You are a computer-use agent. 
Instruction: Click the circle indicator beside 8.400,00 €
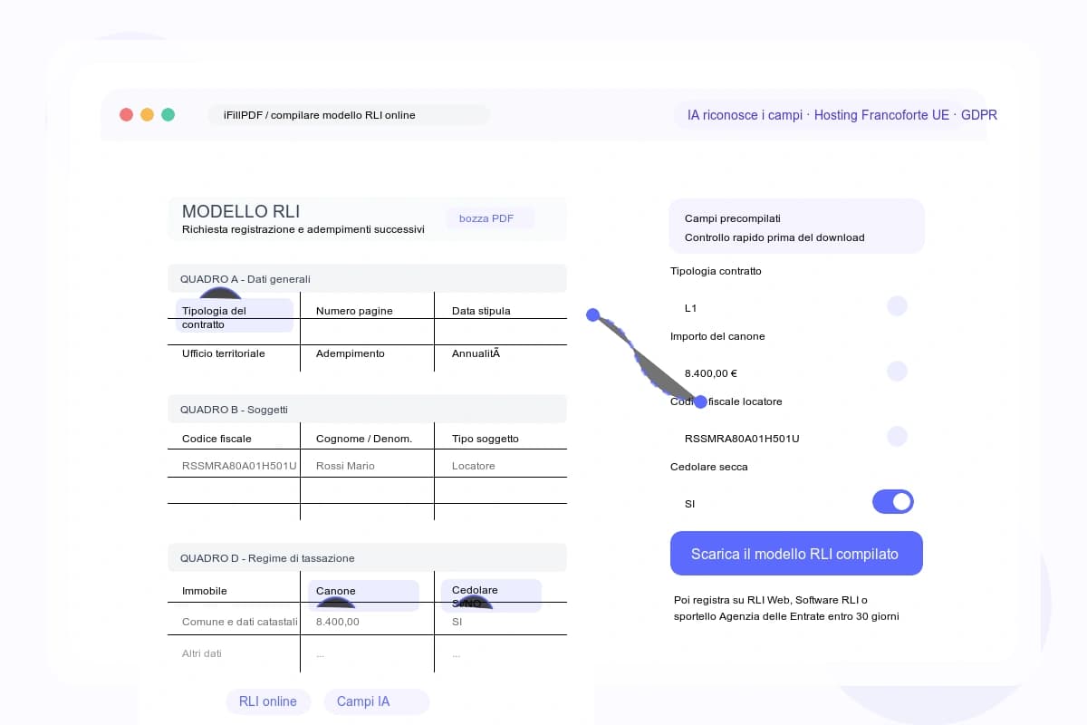(897, 372)
